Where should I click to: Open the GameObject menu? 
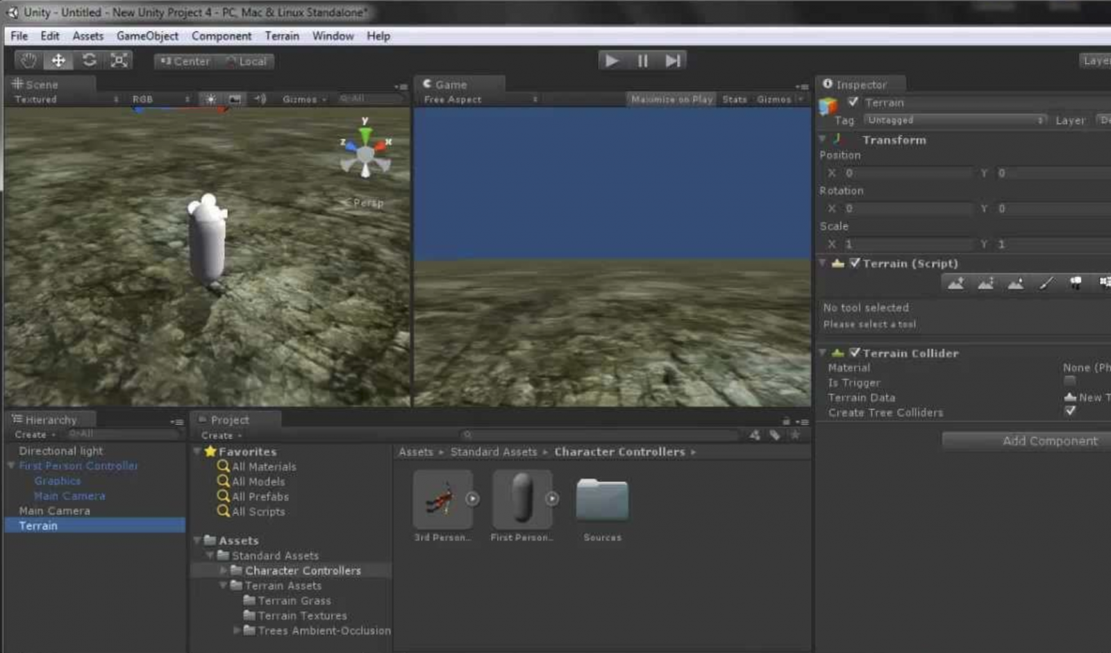(147, 36)
